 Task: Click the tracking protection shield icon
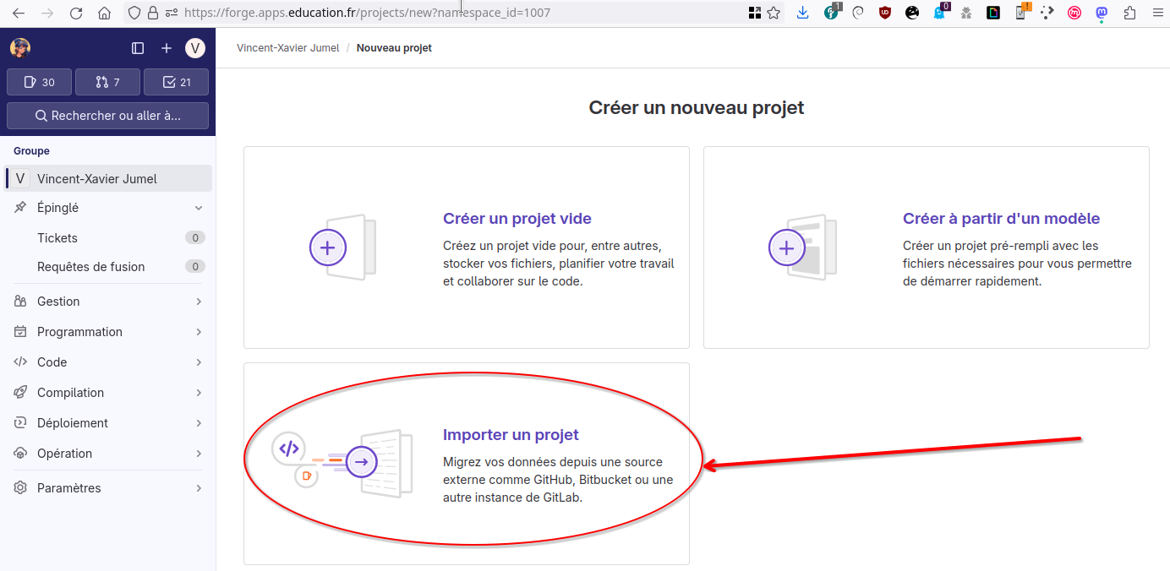(134, 13)
